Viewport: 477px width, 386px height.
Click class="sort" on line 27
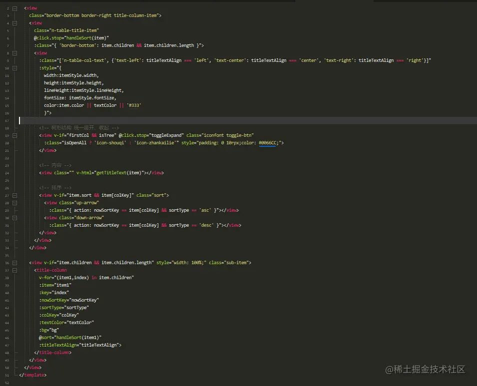(x=151, y=195)
